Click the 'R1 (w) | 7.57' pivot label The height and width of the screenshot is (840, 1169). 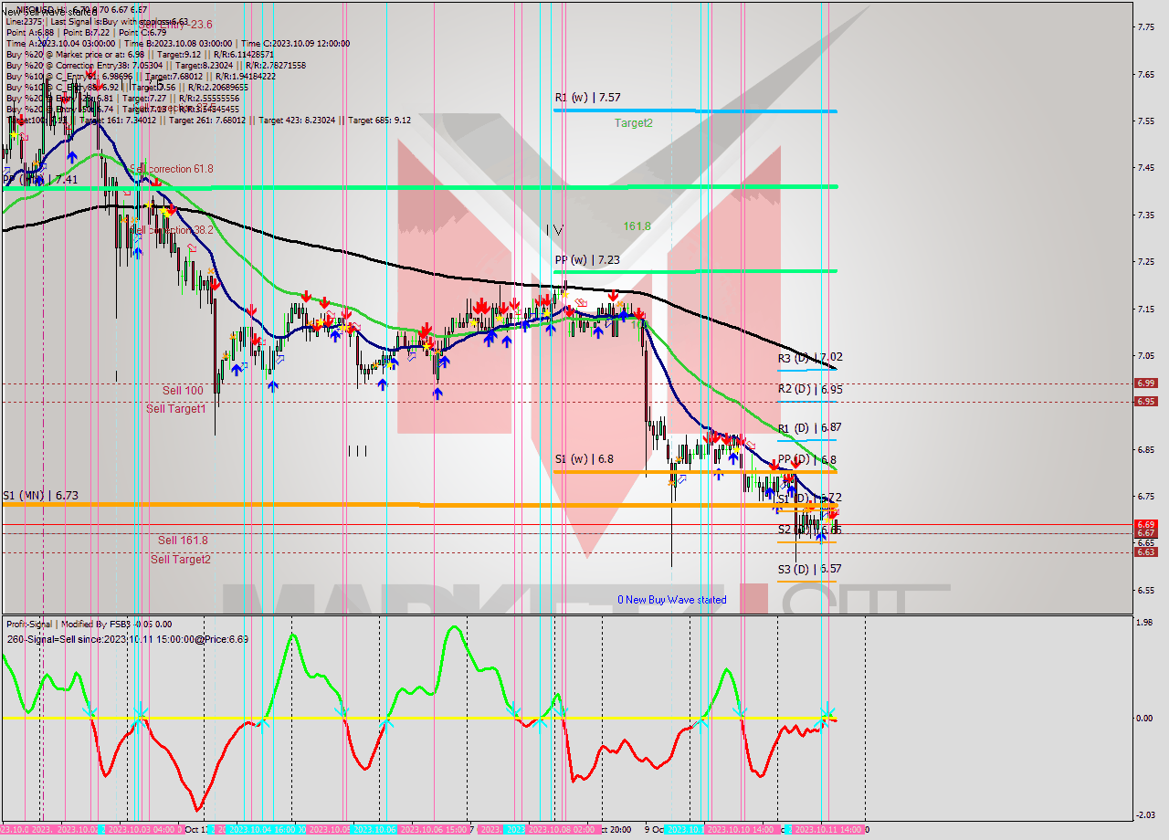tap(587, 97)
